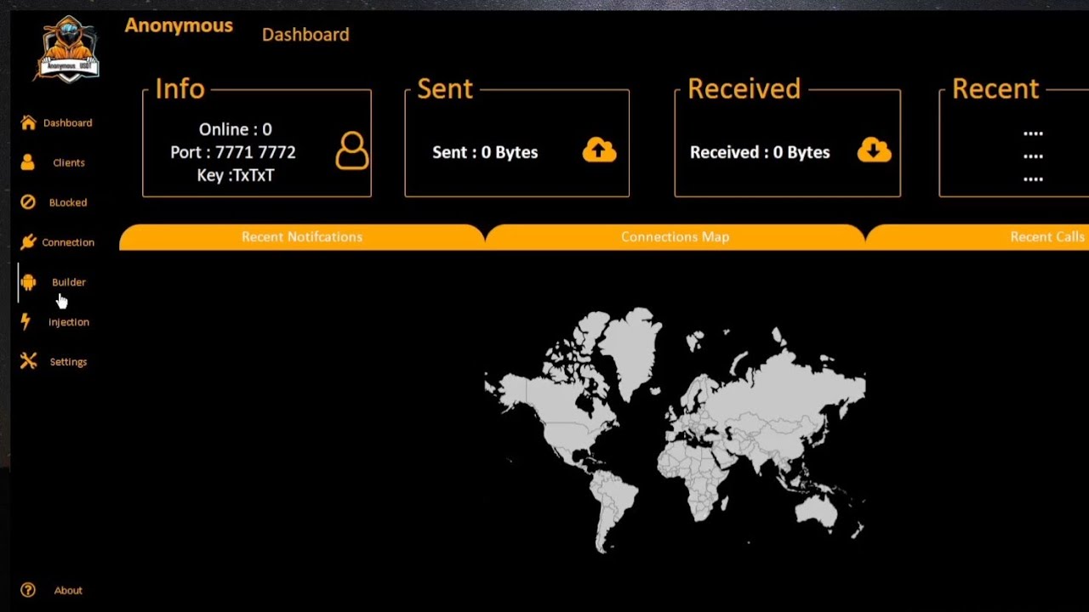The image size is (1089, 612).
Task: Click the Blocked circle-slash icon
Action: [x=28, y=202]
